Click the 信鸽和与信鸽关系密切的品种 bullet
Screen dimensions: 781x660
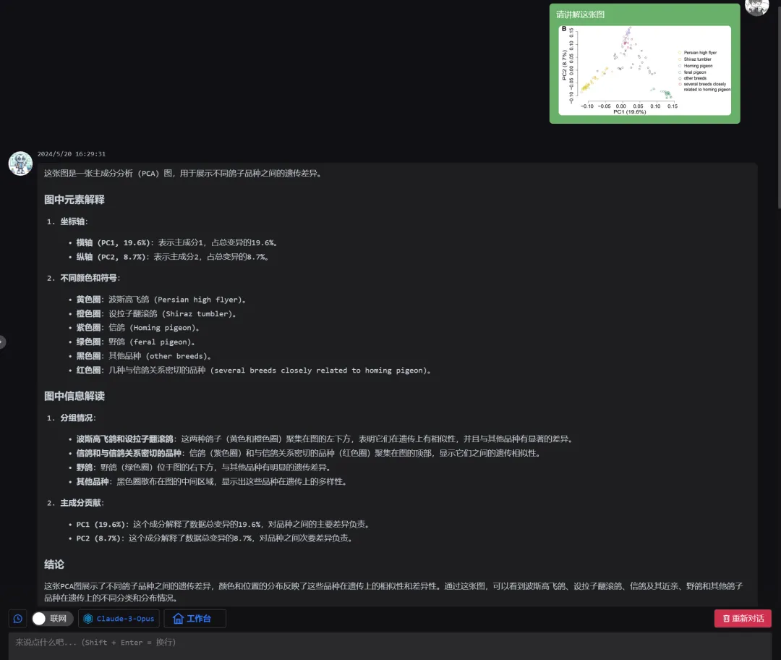[310, 453]
